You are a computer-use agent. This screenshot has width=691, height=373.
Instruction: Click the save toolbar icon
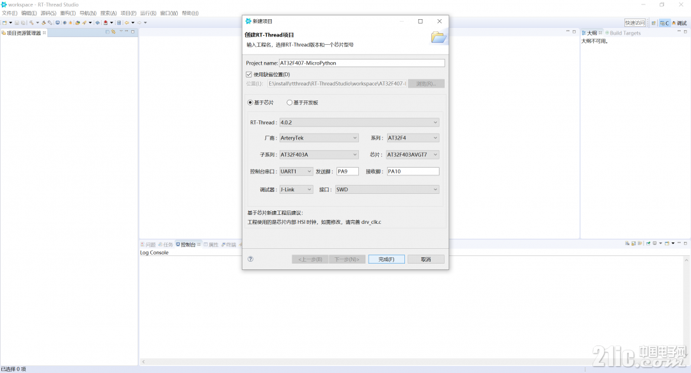click(17, 22)
